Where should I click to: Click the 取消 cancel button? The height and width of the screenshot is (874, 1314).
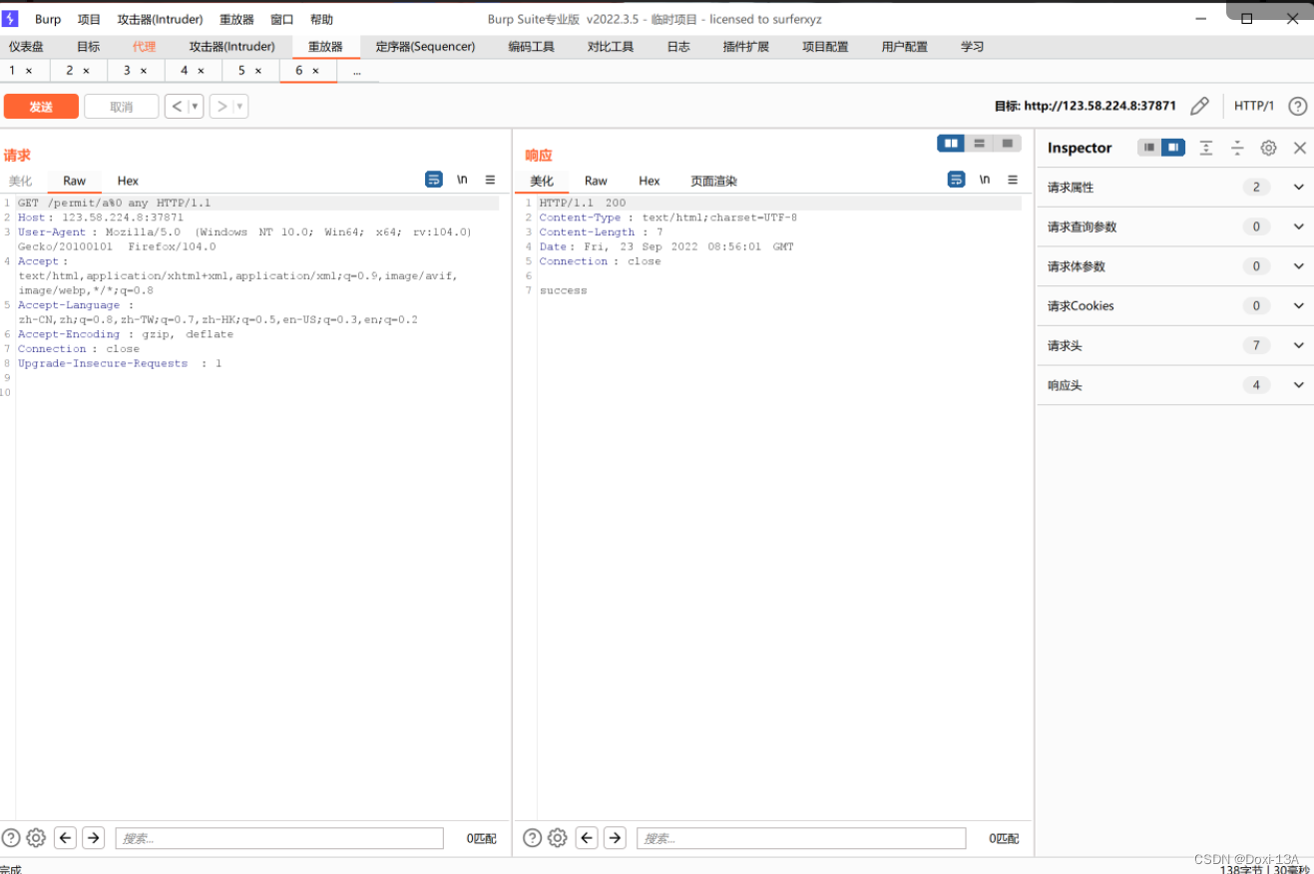point(121,105)
